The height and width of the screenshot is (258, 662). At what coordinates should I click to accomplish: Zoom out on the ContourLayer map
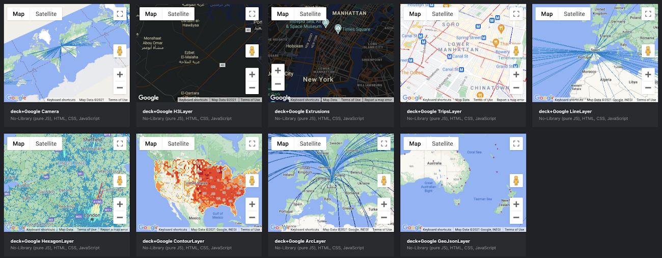(252, 217)
